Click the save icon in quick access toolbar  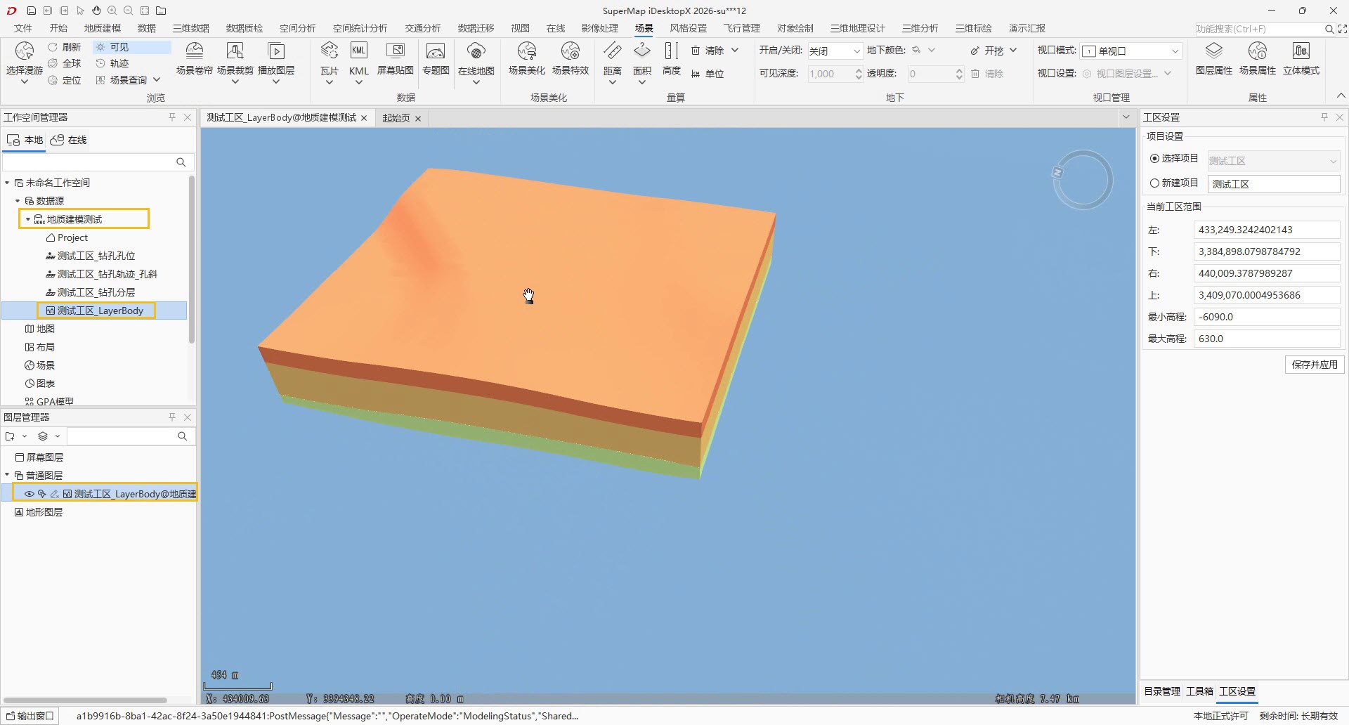point(32,11)
